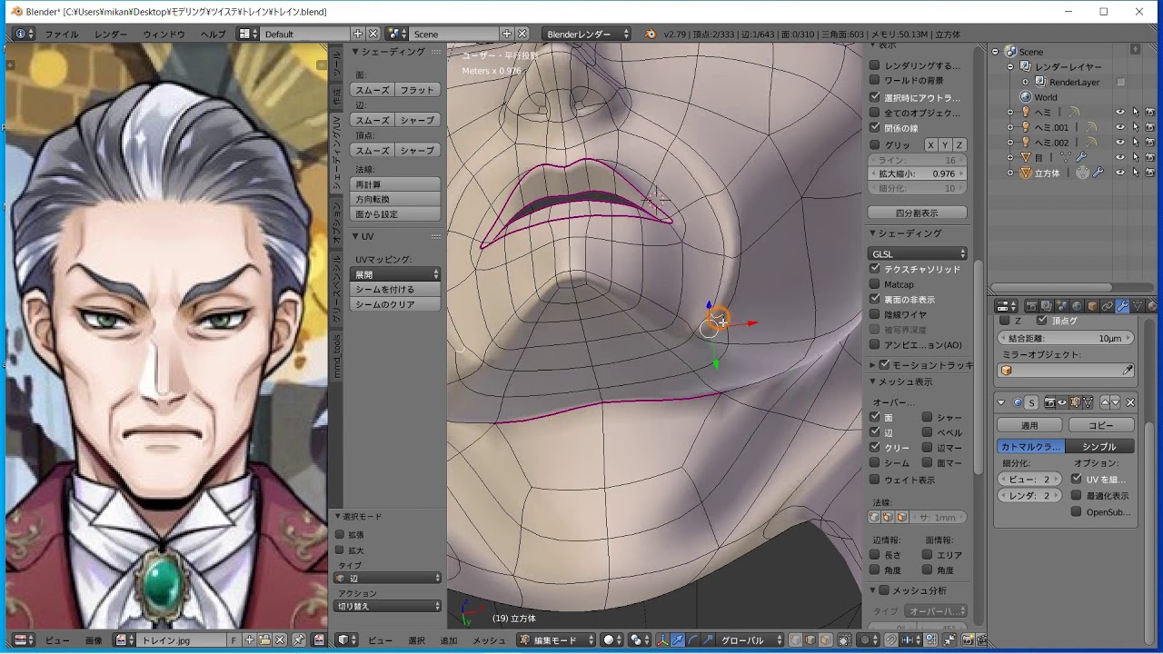Open Blenderレンダー engine dropdown
This screenshot has width=1163, height=654.
coord(587,34)
